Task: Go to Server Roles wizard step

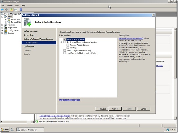Action: 29,35
